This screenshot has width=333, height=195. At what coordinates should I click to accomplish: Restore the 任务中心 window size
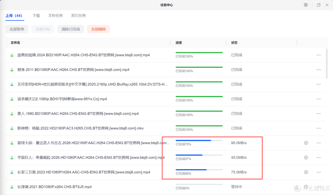point(318,5)
